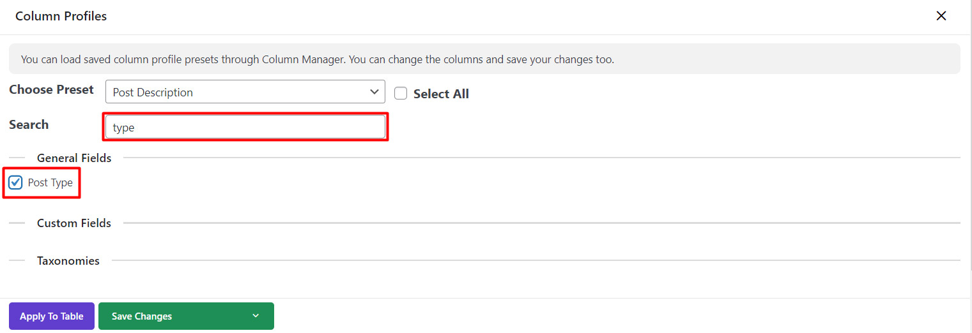
Task: Expand the Taxonomies section heading
Action: tap(68, 261)
